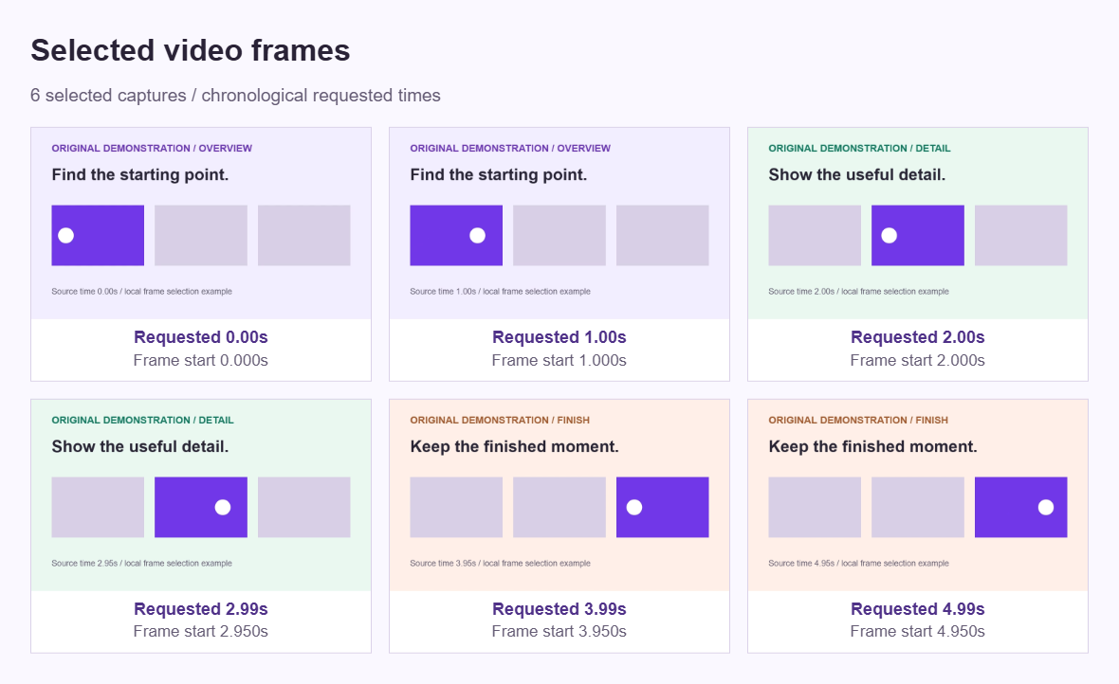
Task: Open the Requested 0.00s caption
Action: click(200, 337)
